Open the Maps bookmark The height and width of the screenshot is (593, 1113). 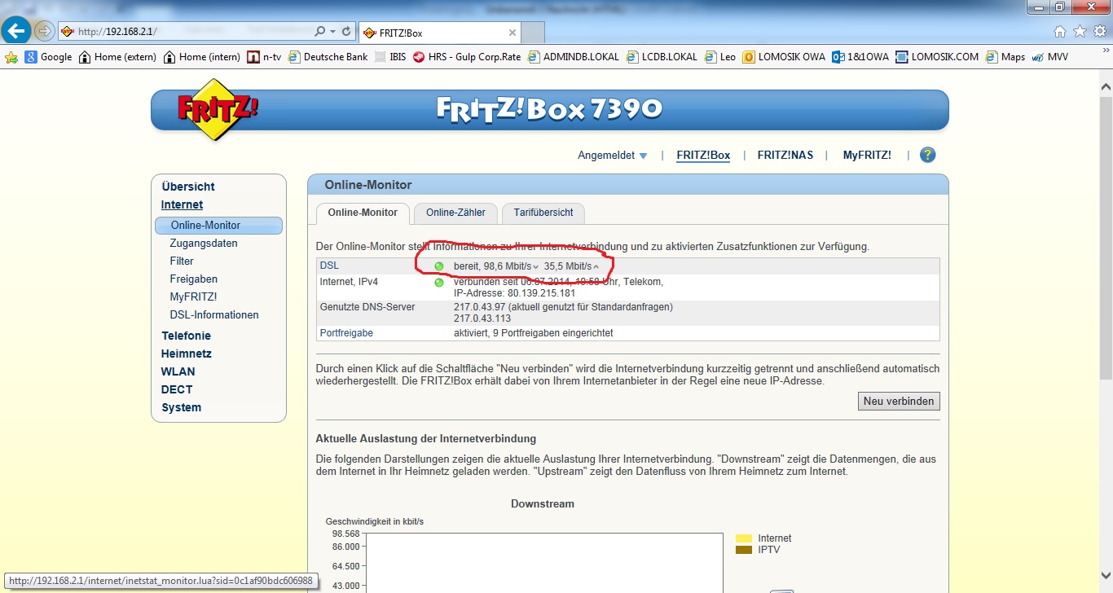(x=1005, y=57)
